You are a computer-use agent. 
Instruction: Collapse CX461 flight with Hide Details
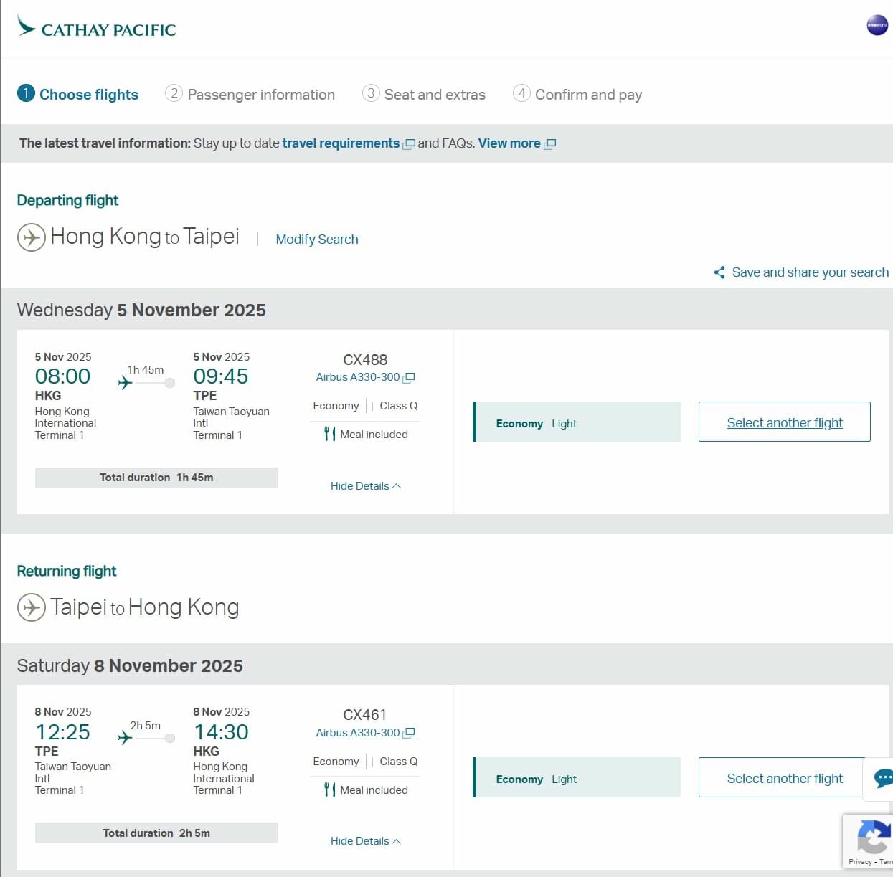tap(365, 841)
